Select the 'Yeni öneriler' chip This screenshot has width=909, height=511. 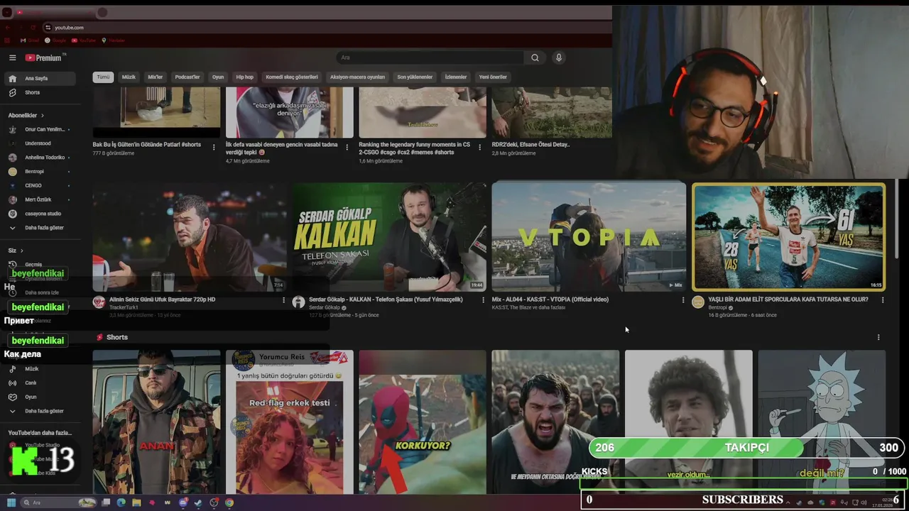point(493,77)
